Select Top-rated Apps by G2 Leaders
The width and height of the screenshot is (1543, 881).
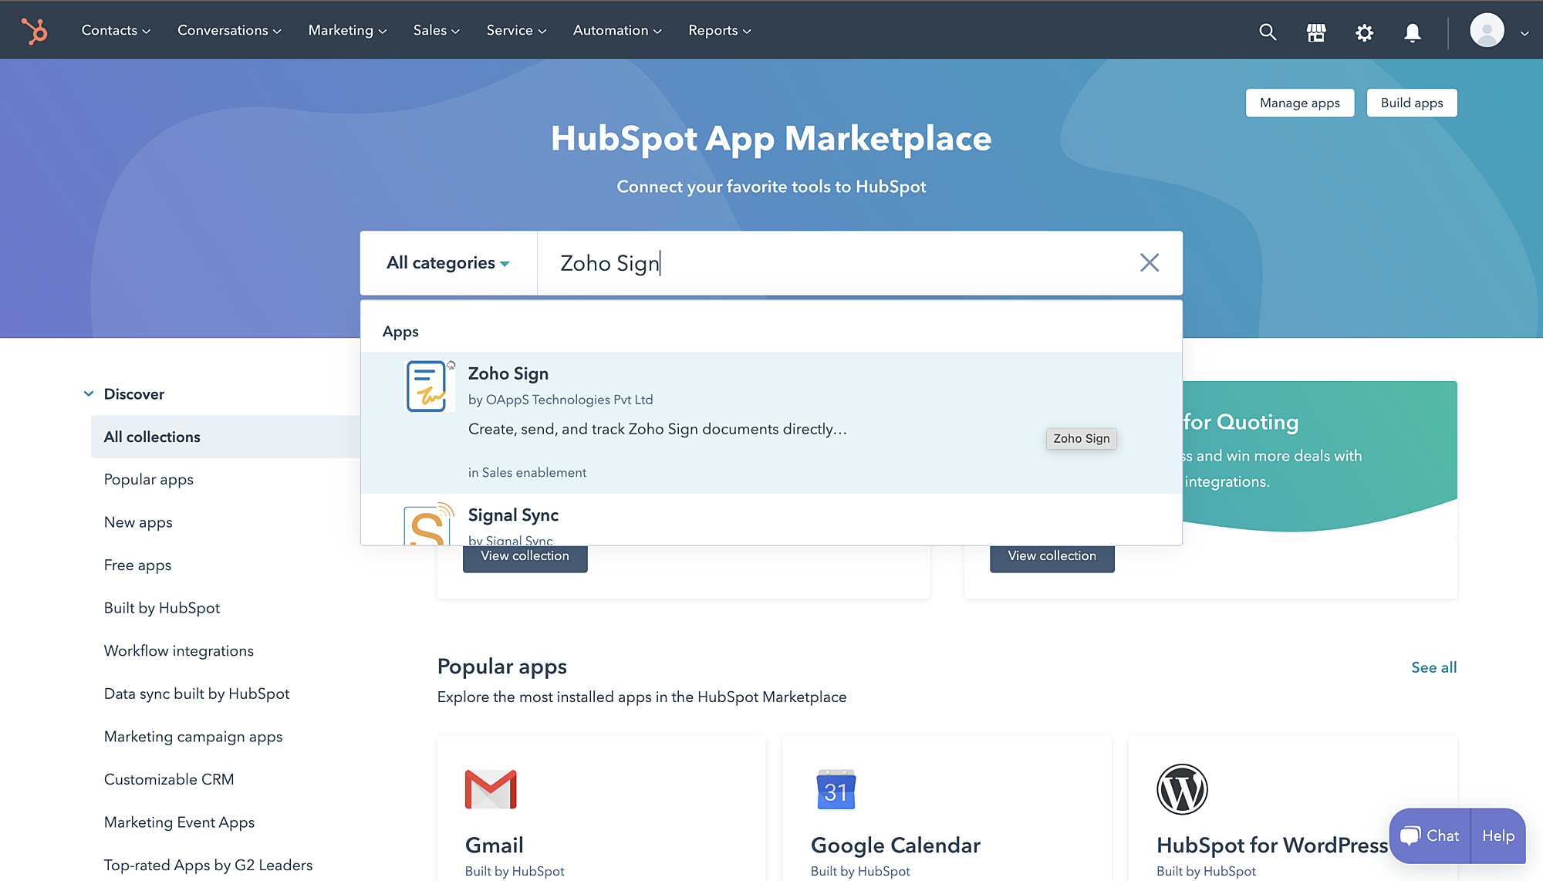(x=208, y=865)
